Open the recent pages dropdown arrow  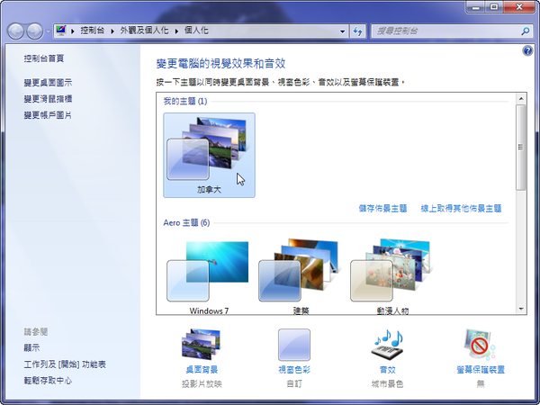click(48, 31)
